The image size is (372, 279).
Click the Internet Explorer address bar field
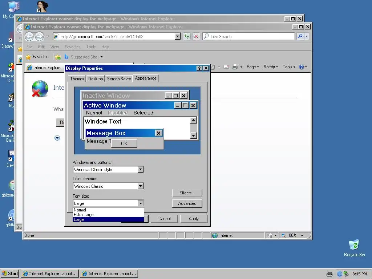point(114,36)
